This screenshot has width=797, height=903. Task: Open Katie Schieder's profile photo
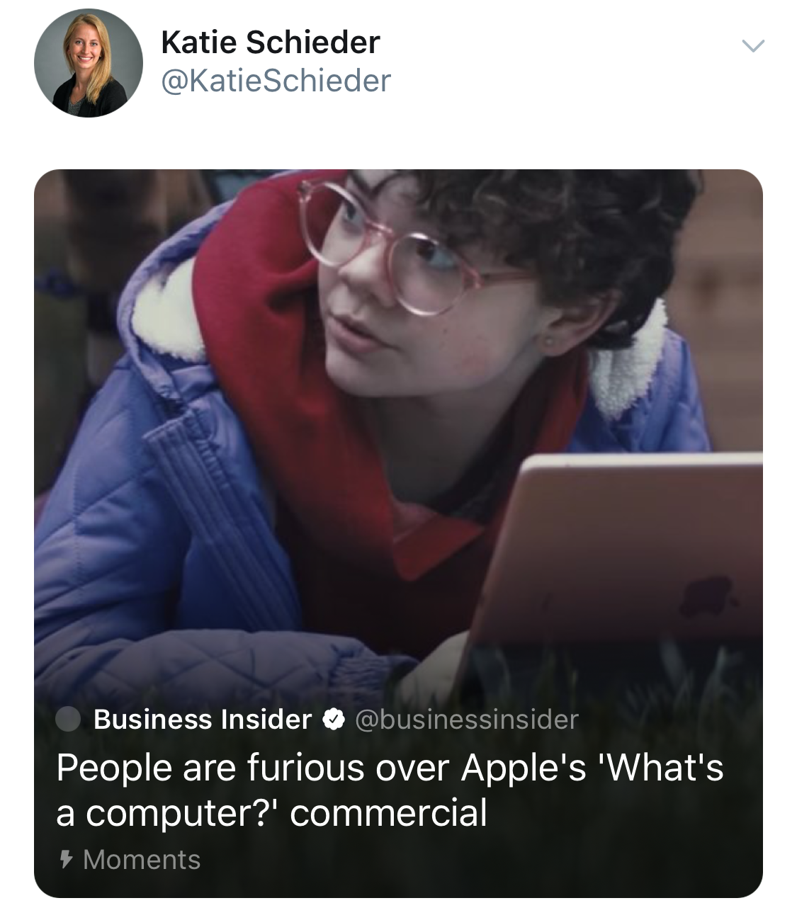point(88,64)
